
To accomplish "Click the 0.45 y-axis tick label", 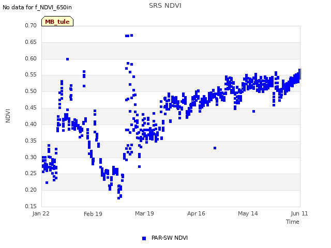I will [31, 107].
